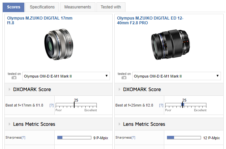
Task: Open Olympus 12-40mm F2.8 PRO lens link
Action: pyautogui.click(x=150, y=20)
